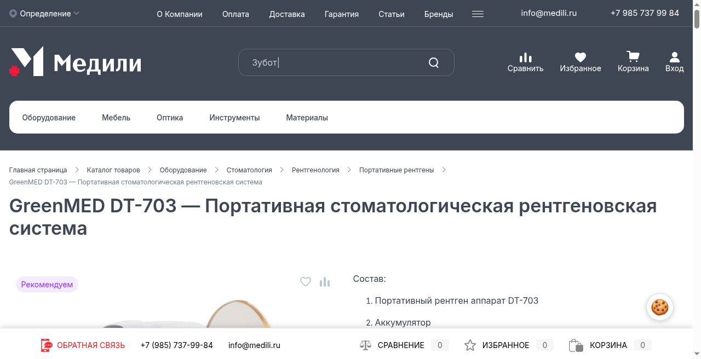Screen dimensions: 701x359
Task: Click the Рекомендуем badge
Action: click(47, 285)
